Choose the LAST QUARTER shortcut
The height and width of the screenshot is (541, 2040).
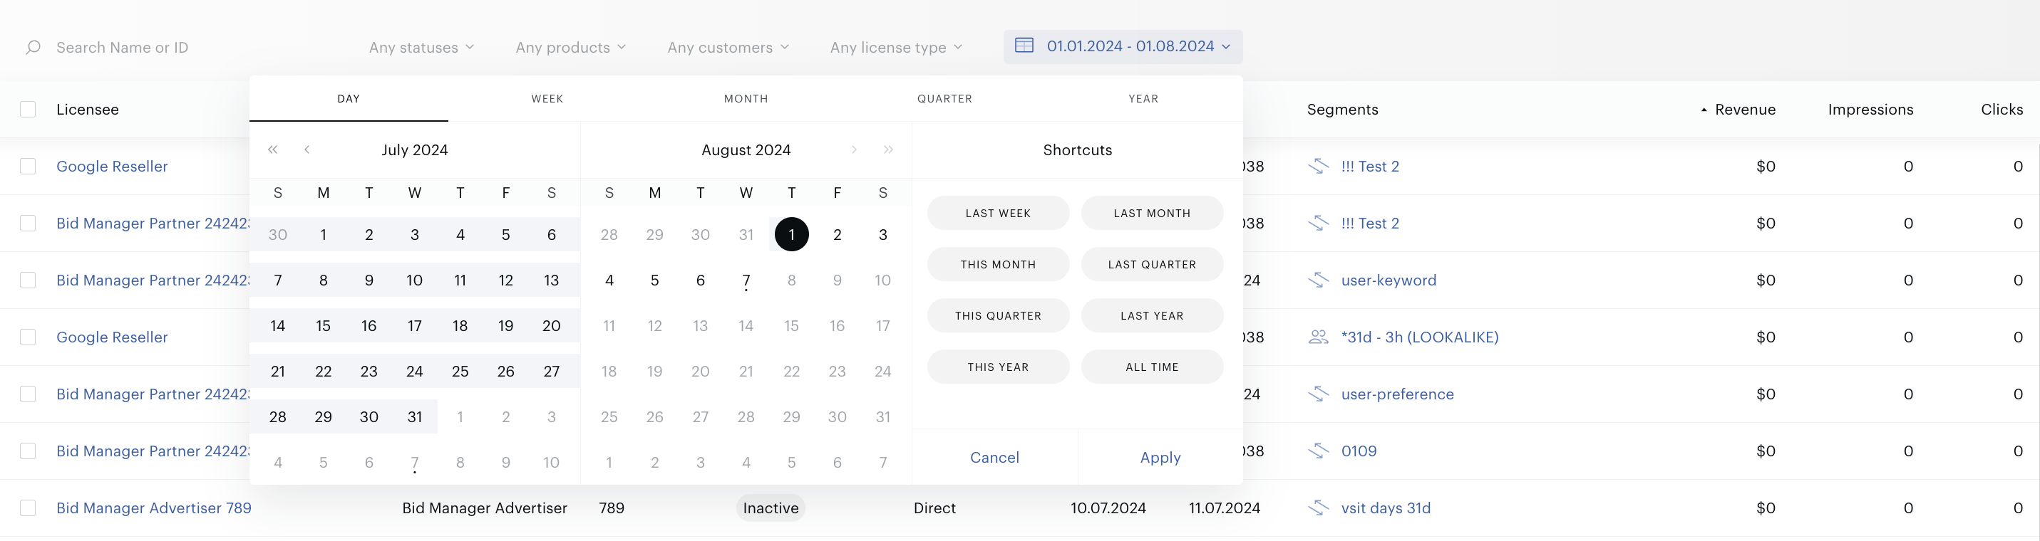[x=1153, y=264]
